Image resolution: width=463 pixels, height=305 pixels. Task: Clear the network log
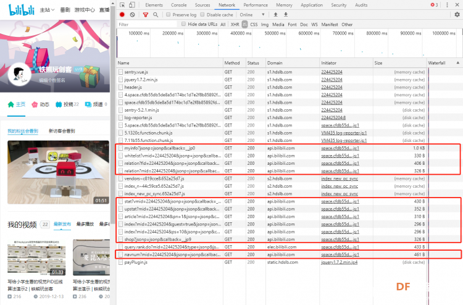[x=132, y=14]
